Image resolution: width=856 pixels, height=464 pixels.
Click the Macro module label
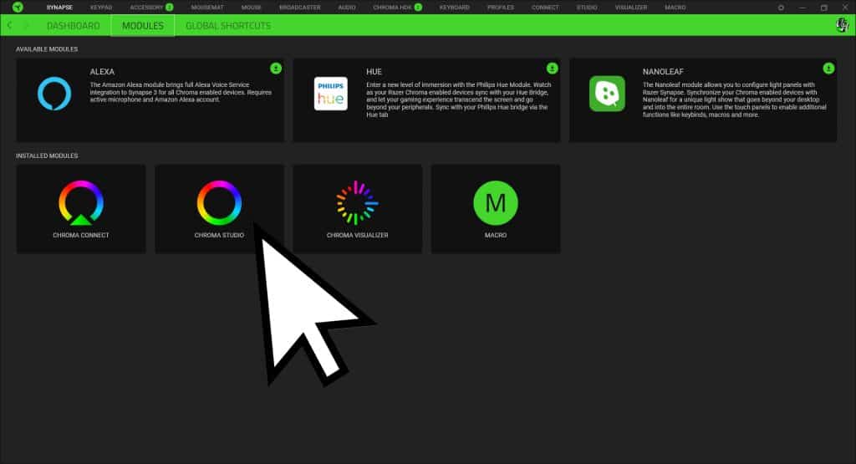click(495, 235)
